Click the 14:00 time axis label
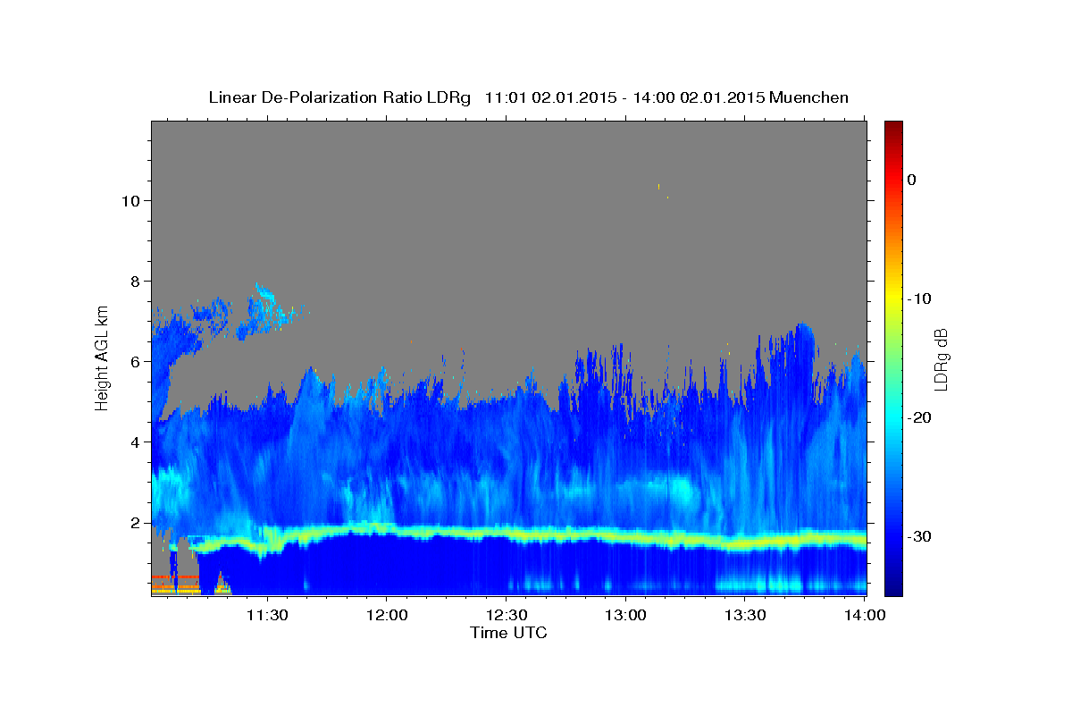 click(864, 615)
